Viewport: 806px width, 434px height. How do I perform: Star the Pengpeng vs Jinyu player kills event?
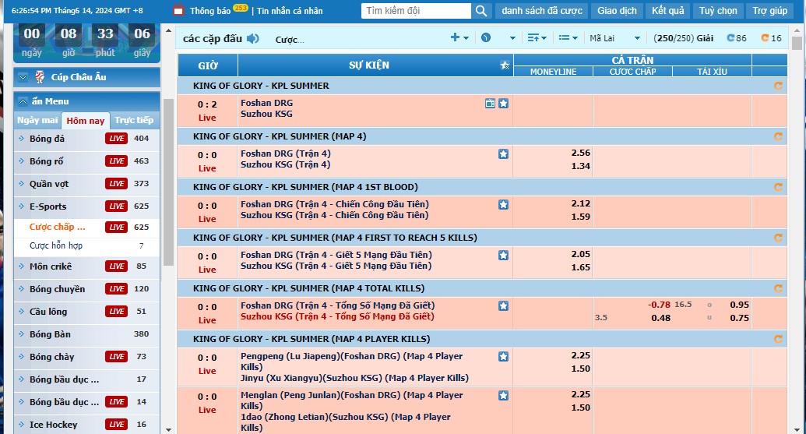click(x=503, y=356)
